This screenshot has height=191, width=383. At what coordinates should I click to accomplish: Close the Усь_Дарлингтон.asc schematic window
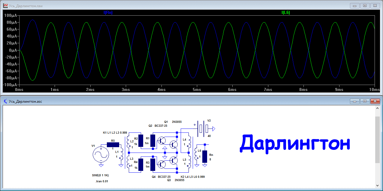coord(375,101)
